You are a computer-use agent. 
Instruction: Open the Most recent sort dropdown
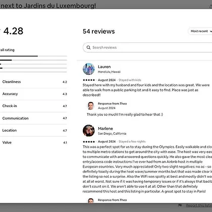[200, 31]
